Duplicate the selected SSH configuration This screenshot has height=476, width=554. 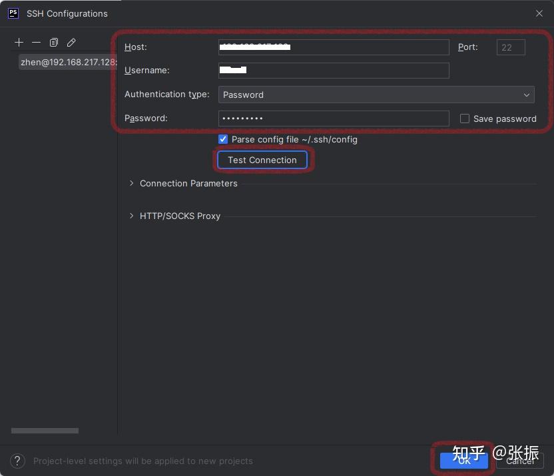click(x=53, y=43)
